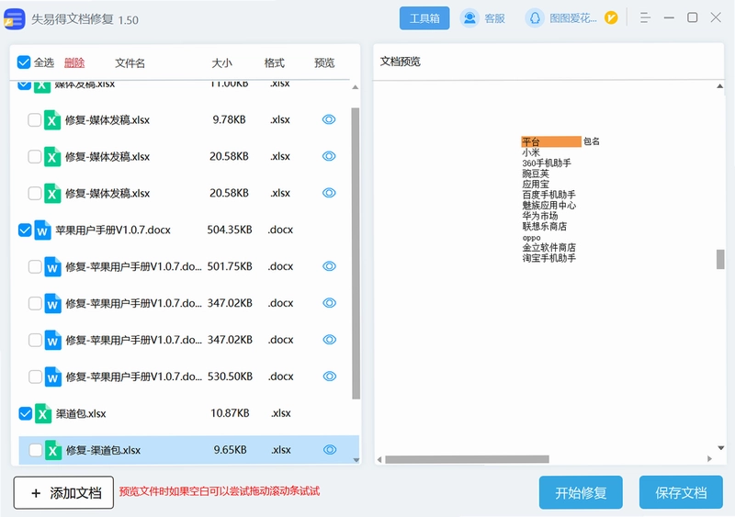Click 保存文档 to save documents
This screenshot has width=735, height=517.
(681, 492)
